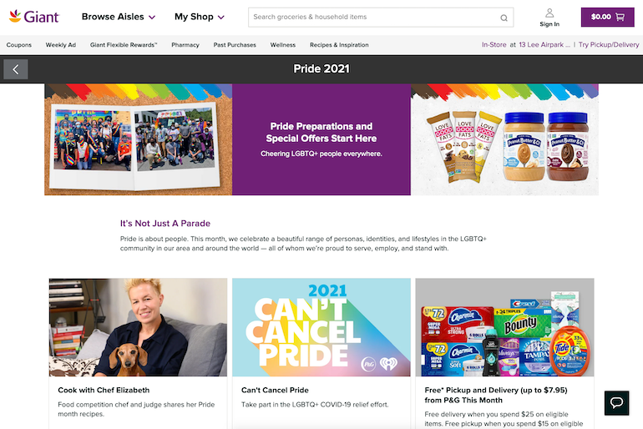
Task: Open Recipes & Inspiration
Action: 339,45
